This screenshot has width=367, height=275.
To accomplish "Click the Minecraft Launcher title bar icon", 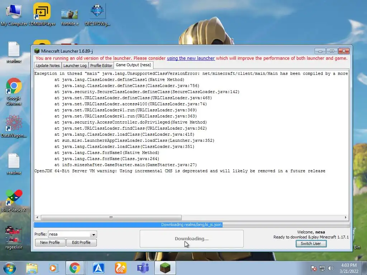I will coord(37,51).
